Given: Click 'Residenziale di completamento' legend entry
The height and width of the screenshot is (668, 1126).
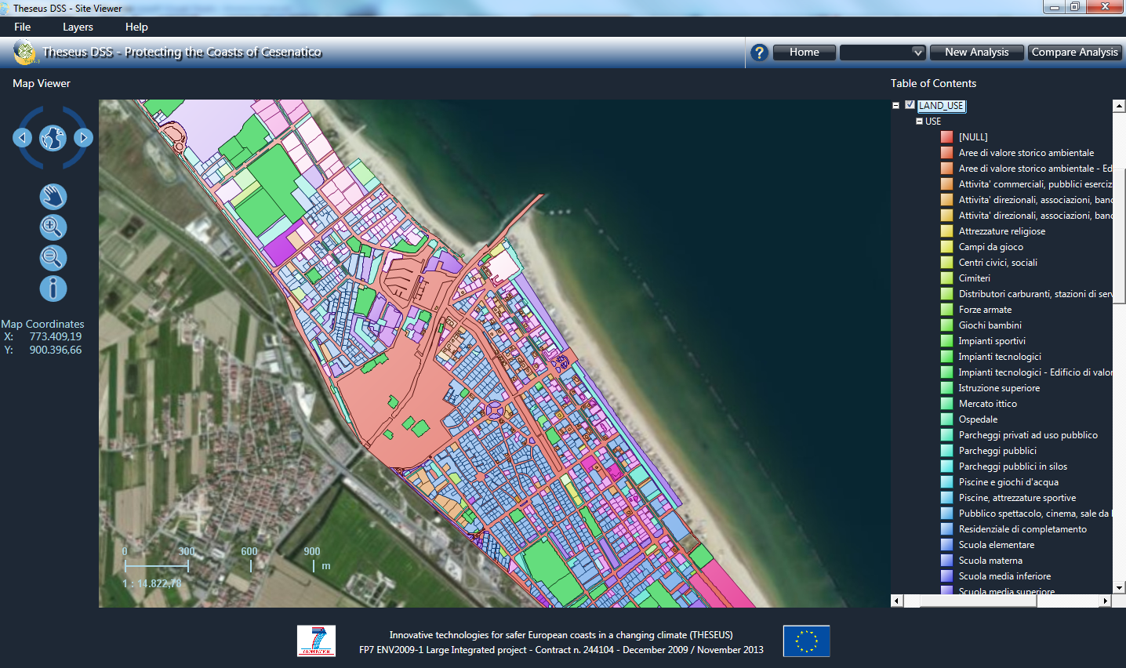Looking at the screenshot, I should 1022,529.
